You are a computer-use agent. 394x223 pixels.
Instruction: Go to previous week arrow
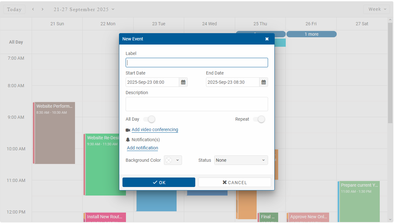[x=33, y=9]
